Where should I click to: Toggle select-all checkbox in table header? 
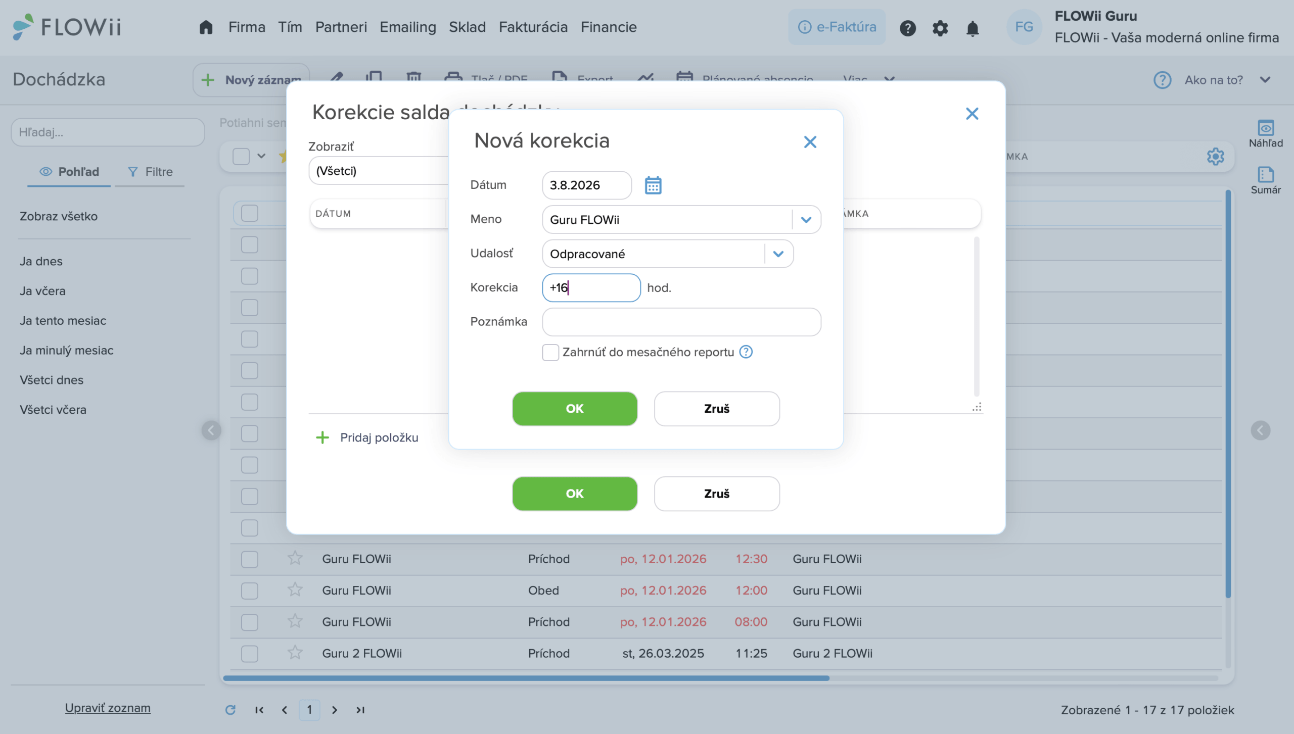pyautogui.click(x=241, y=156)
